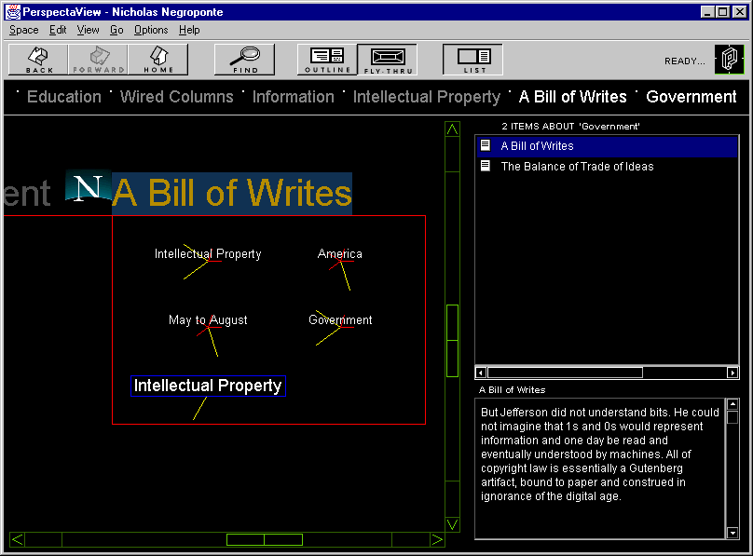Click the Home toolbar icon
The width and height of the screenshot is (753, 556).
click(158, 60)
